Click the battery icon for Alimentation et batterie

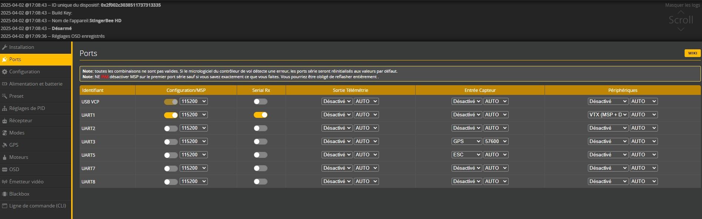[x=5, y=84]
